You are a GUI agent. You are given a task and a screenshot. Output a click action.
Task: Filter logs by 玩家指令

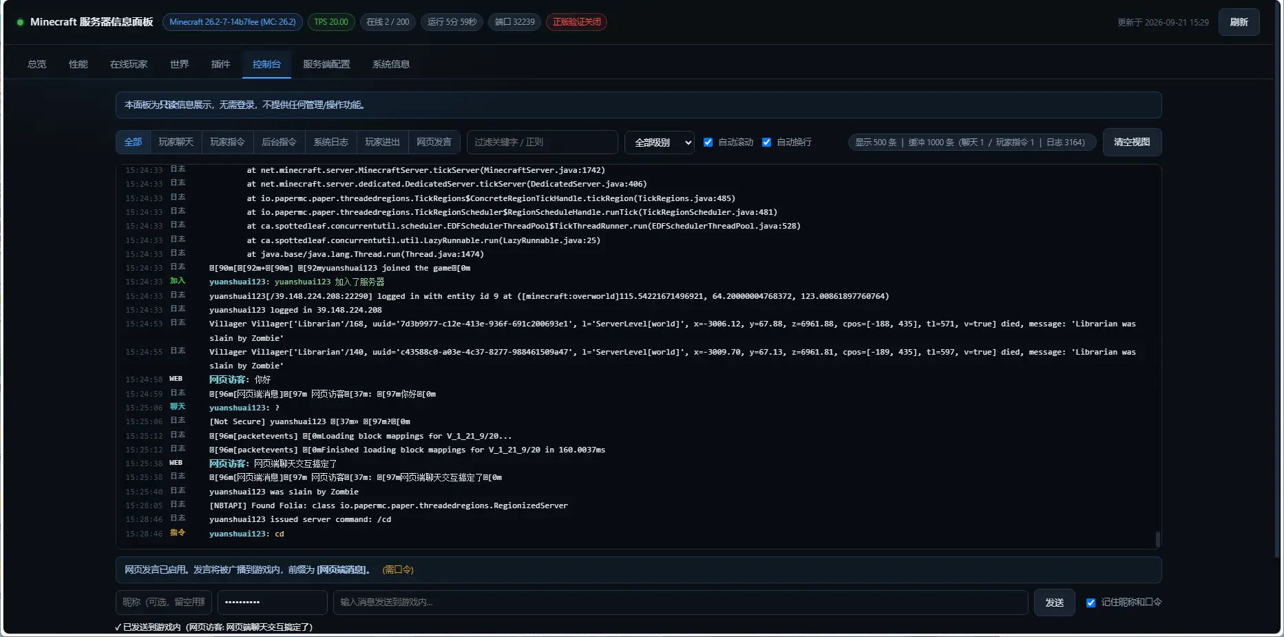click(228, 142)
